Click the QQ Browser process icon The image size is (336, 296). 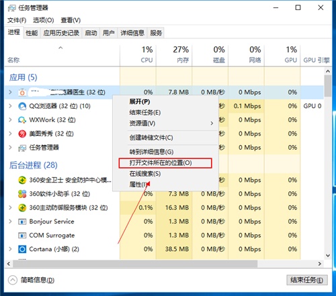22,106
